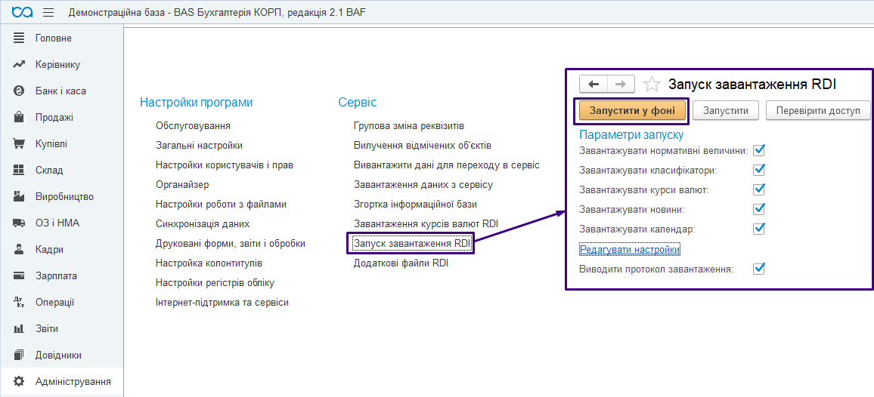This screenshot has height=397, width=874.
Task: Open Запуск завантаження RDI link
Action: click(412, 243)
